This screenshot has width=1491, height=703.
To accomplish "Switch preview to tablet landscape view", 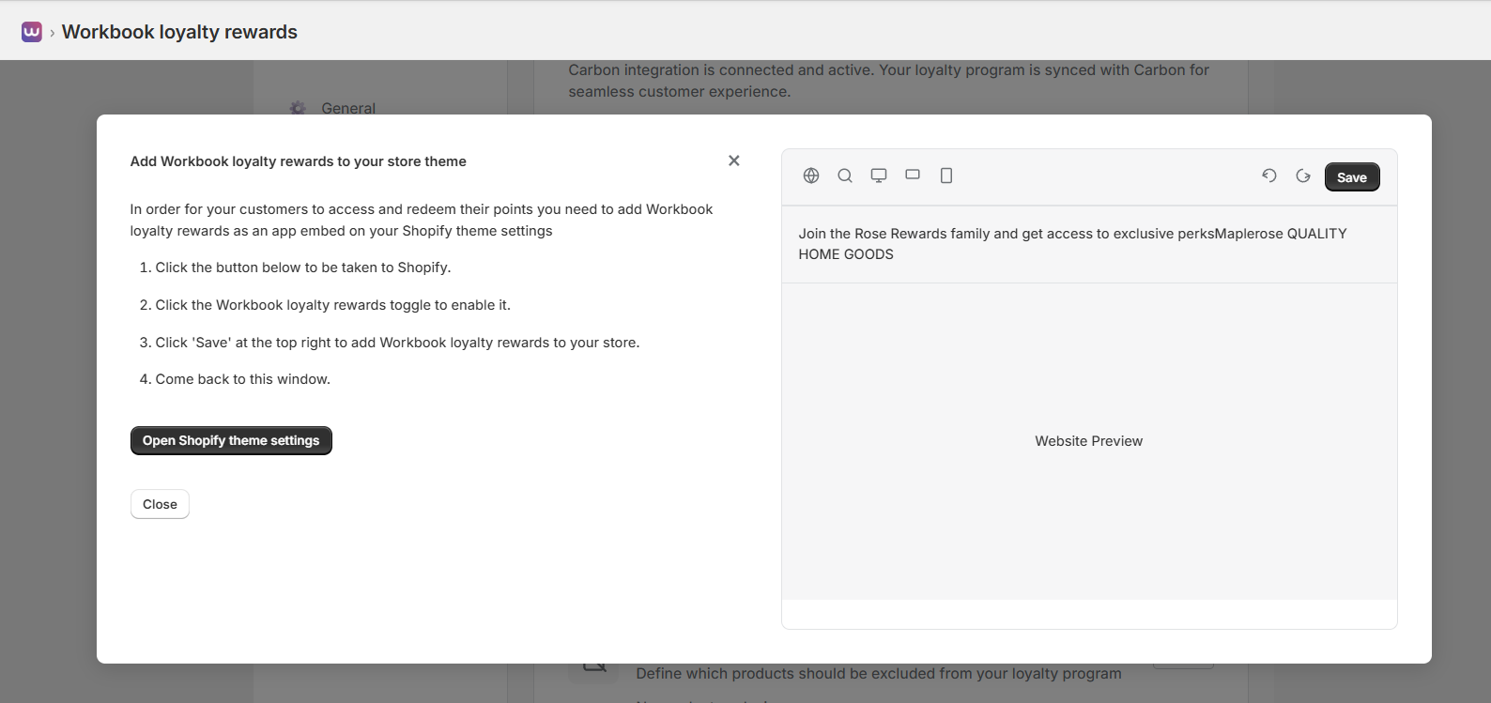I will 913,175.
